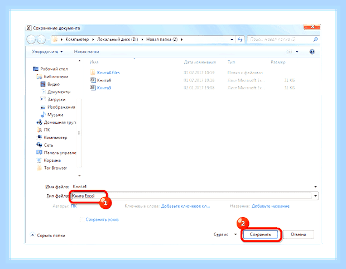Viewport: 346px width, 269px height.
Task: Click Добавьте ключевое слово link
Action: [x=185, y=206]
